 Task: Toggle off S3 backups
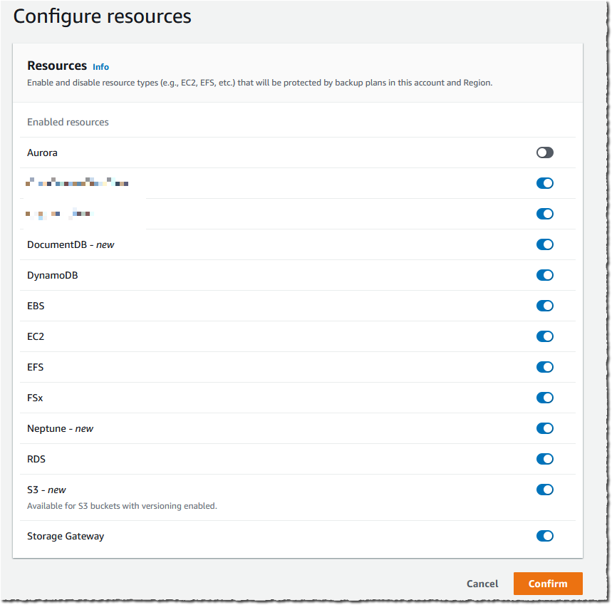click(x=544, y=490)
